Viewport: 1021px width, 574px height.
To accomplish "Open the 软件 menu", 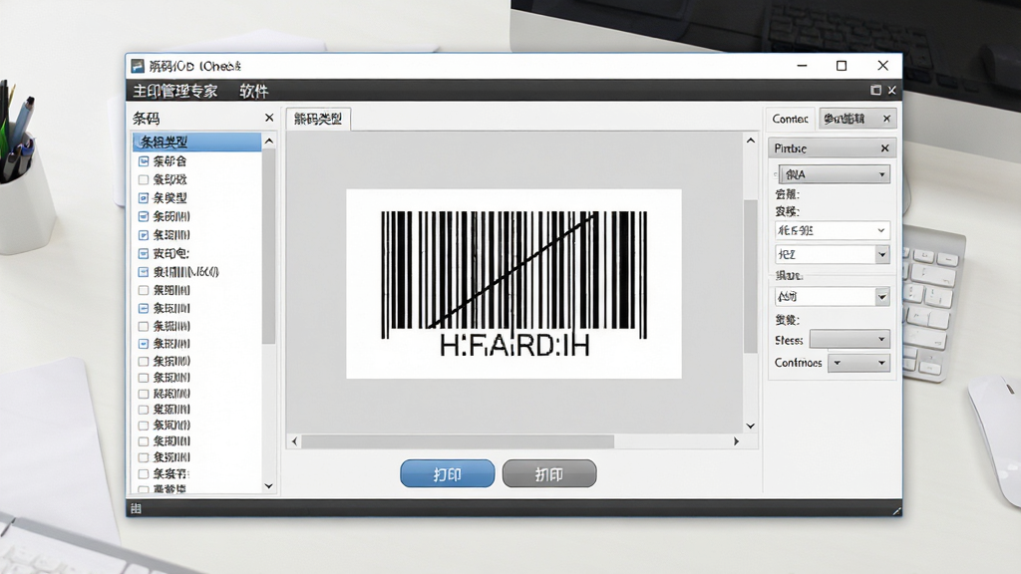I will click(253, 91).
